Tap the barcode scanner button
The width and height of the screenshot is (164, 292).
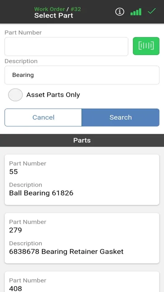146,46
